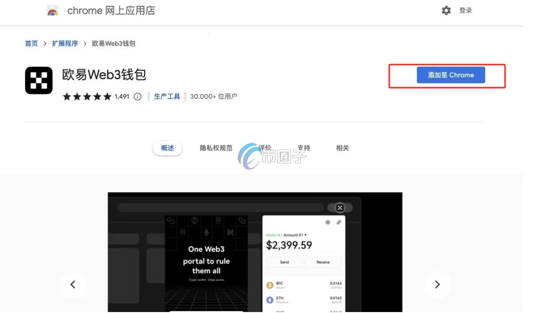Advance the carousel with the right arrow
The image size is (546, 313).
437,284
